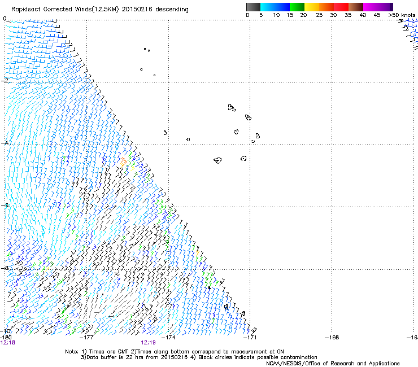Click the -177 longitude axis label
The image size is (418, 367).
[86, 338]
